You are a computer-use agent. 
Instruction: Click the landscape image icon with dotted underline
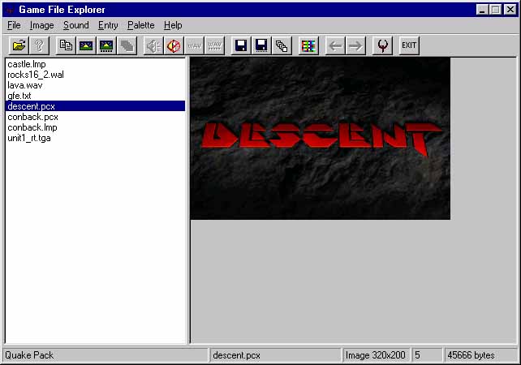click(x=106, y=45)
